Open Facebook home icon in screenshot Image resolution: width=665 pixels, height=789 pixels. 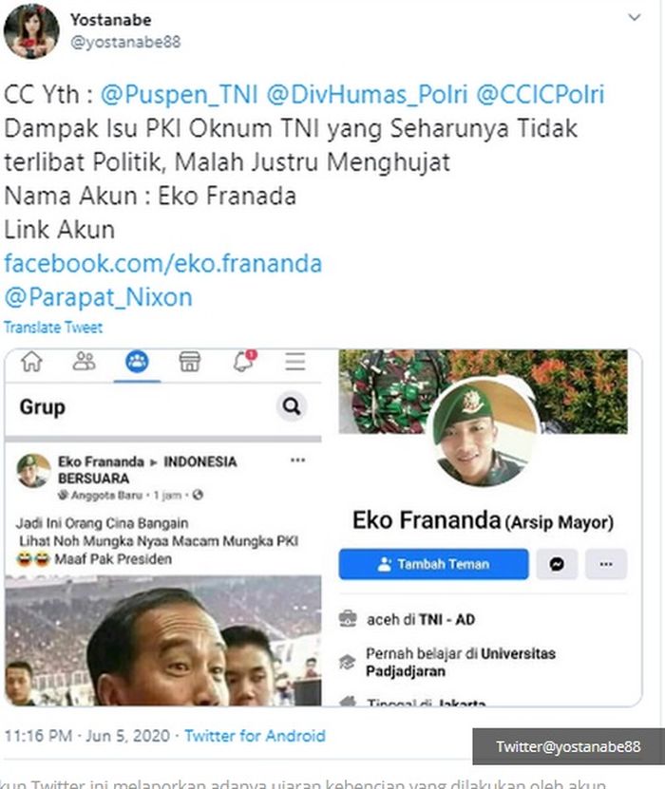point(31,362)
